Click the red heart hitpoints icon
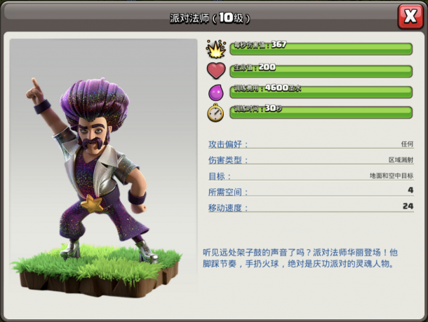This screenshot has width=428, height=322. [216, 71]
